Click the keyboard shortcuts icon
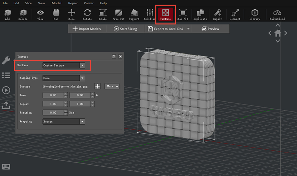This screenshot has width=297, height=176. [6, 167]
